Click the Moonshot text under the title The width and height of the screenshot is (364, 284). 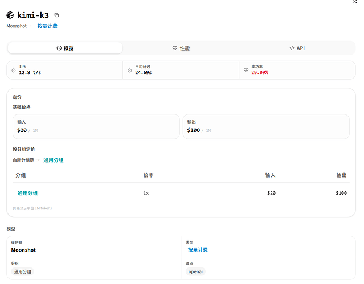point(17,26)
